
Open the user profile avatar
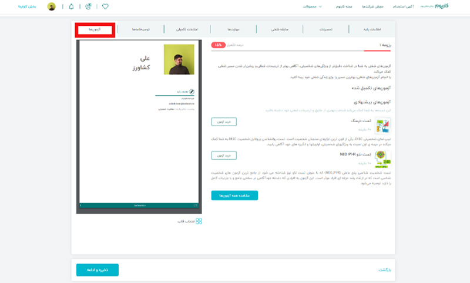click(x=52, y=6)
